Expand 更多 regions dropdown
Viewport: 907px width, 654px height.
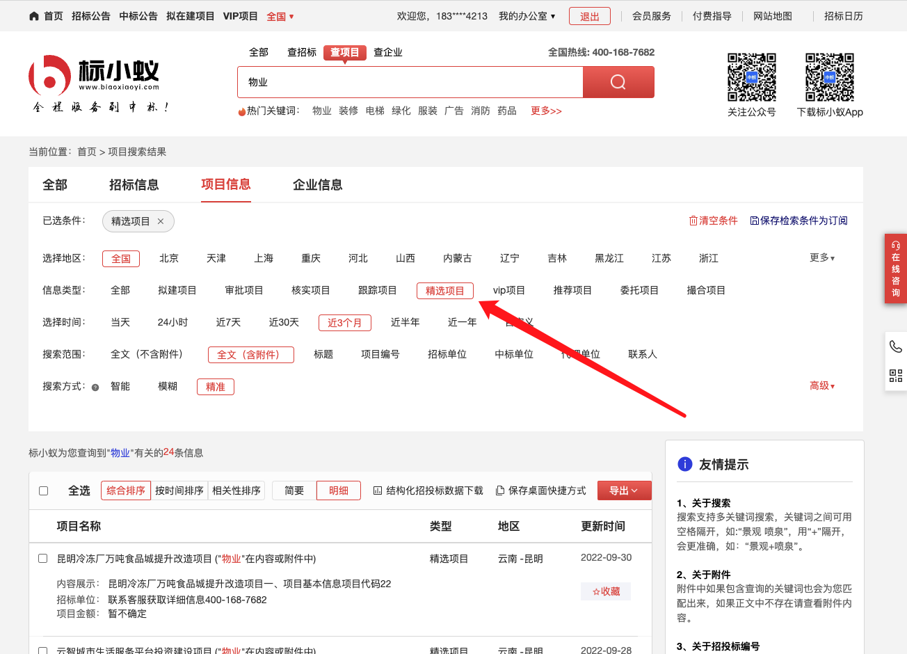tap(821, 257)
